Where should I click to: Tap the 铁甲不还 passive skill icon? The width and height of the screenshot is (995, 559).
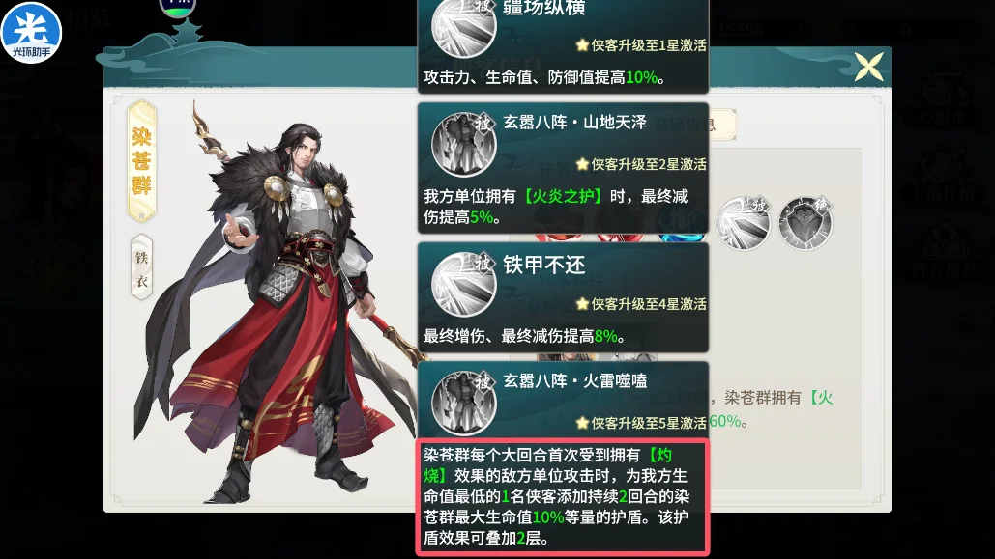click(x=464, y=284)
